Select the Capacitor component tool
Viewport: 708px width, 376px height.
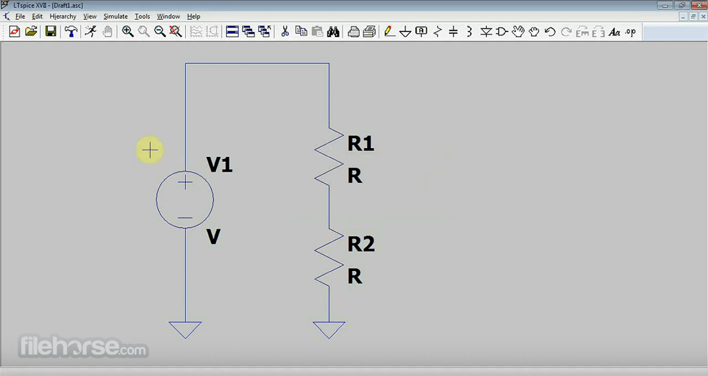(453, 31)
